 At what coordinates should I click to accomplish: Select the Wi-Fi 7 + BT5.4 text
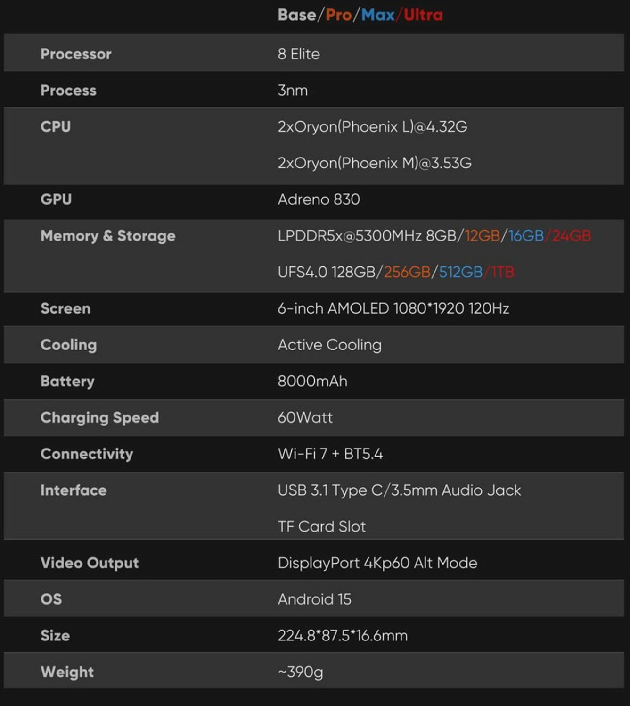click(x=330, y=454)
